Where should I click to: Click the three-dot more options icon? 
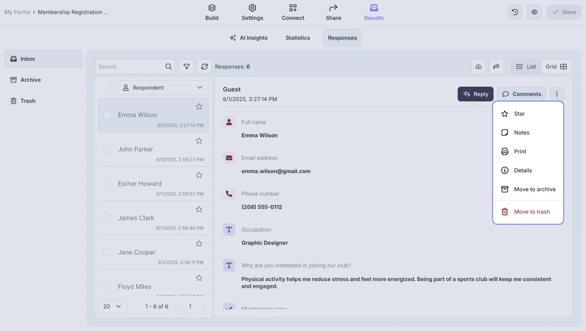tap(557, 94)
